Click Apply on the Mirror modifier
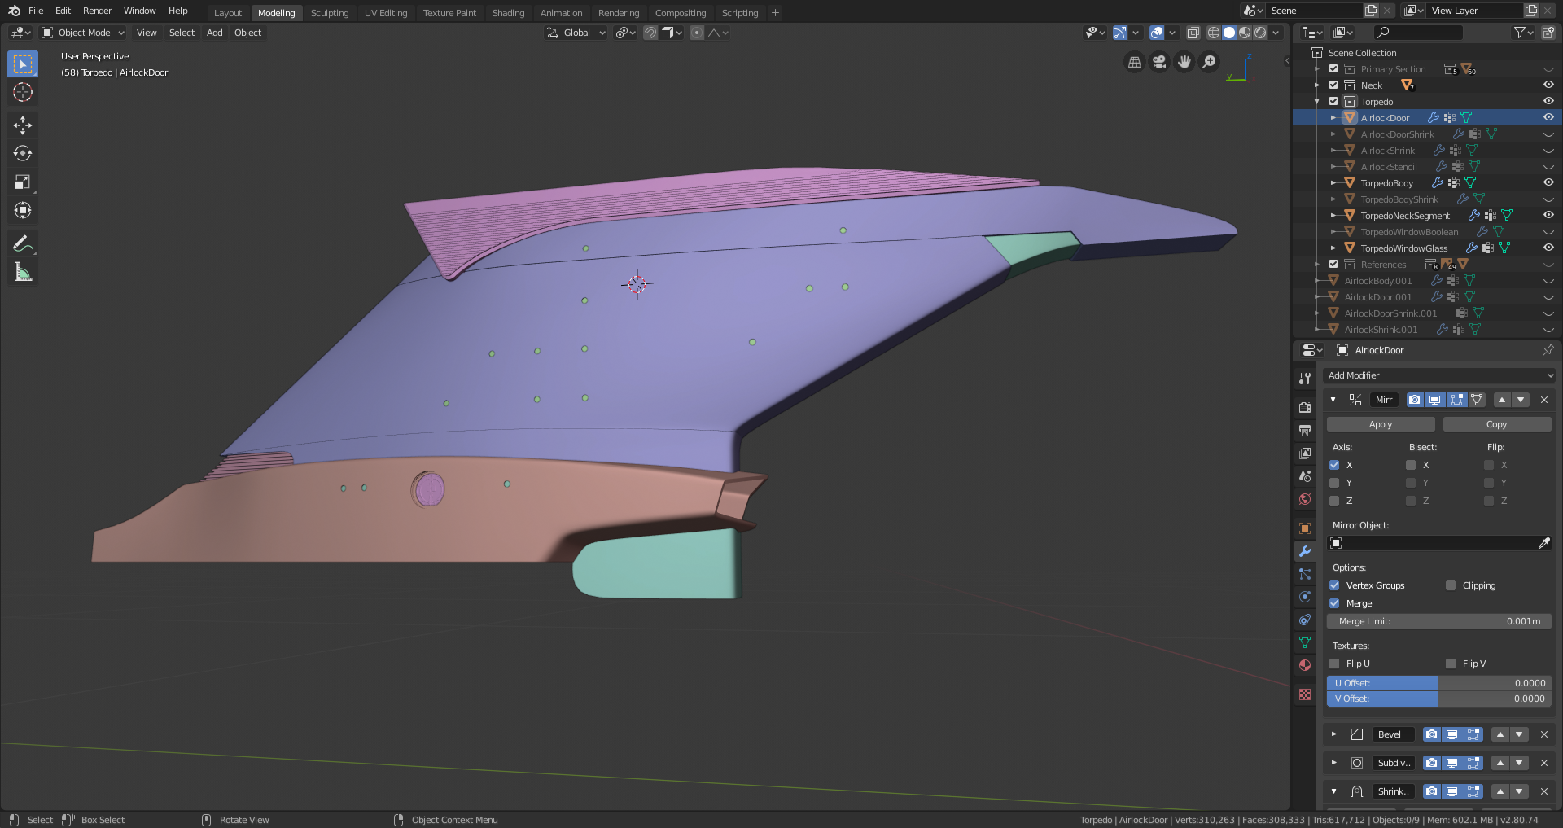1563x828 pixels. point(1380,424)
